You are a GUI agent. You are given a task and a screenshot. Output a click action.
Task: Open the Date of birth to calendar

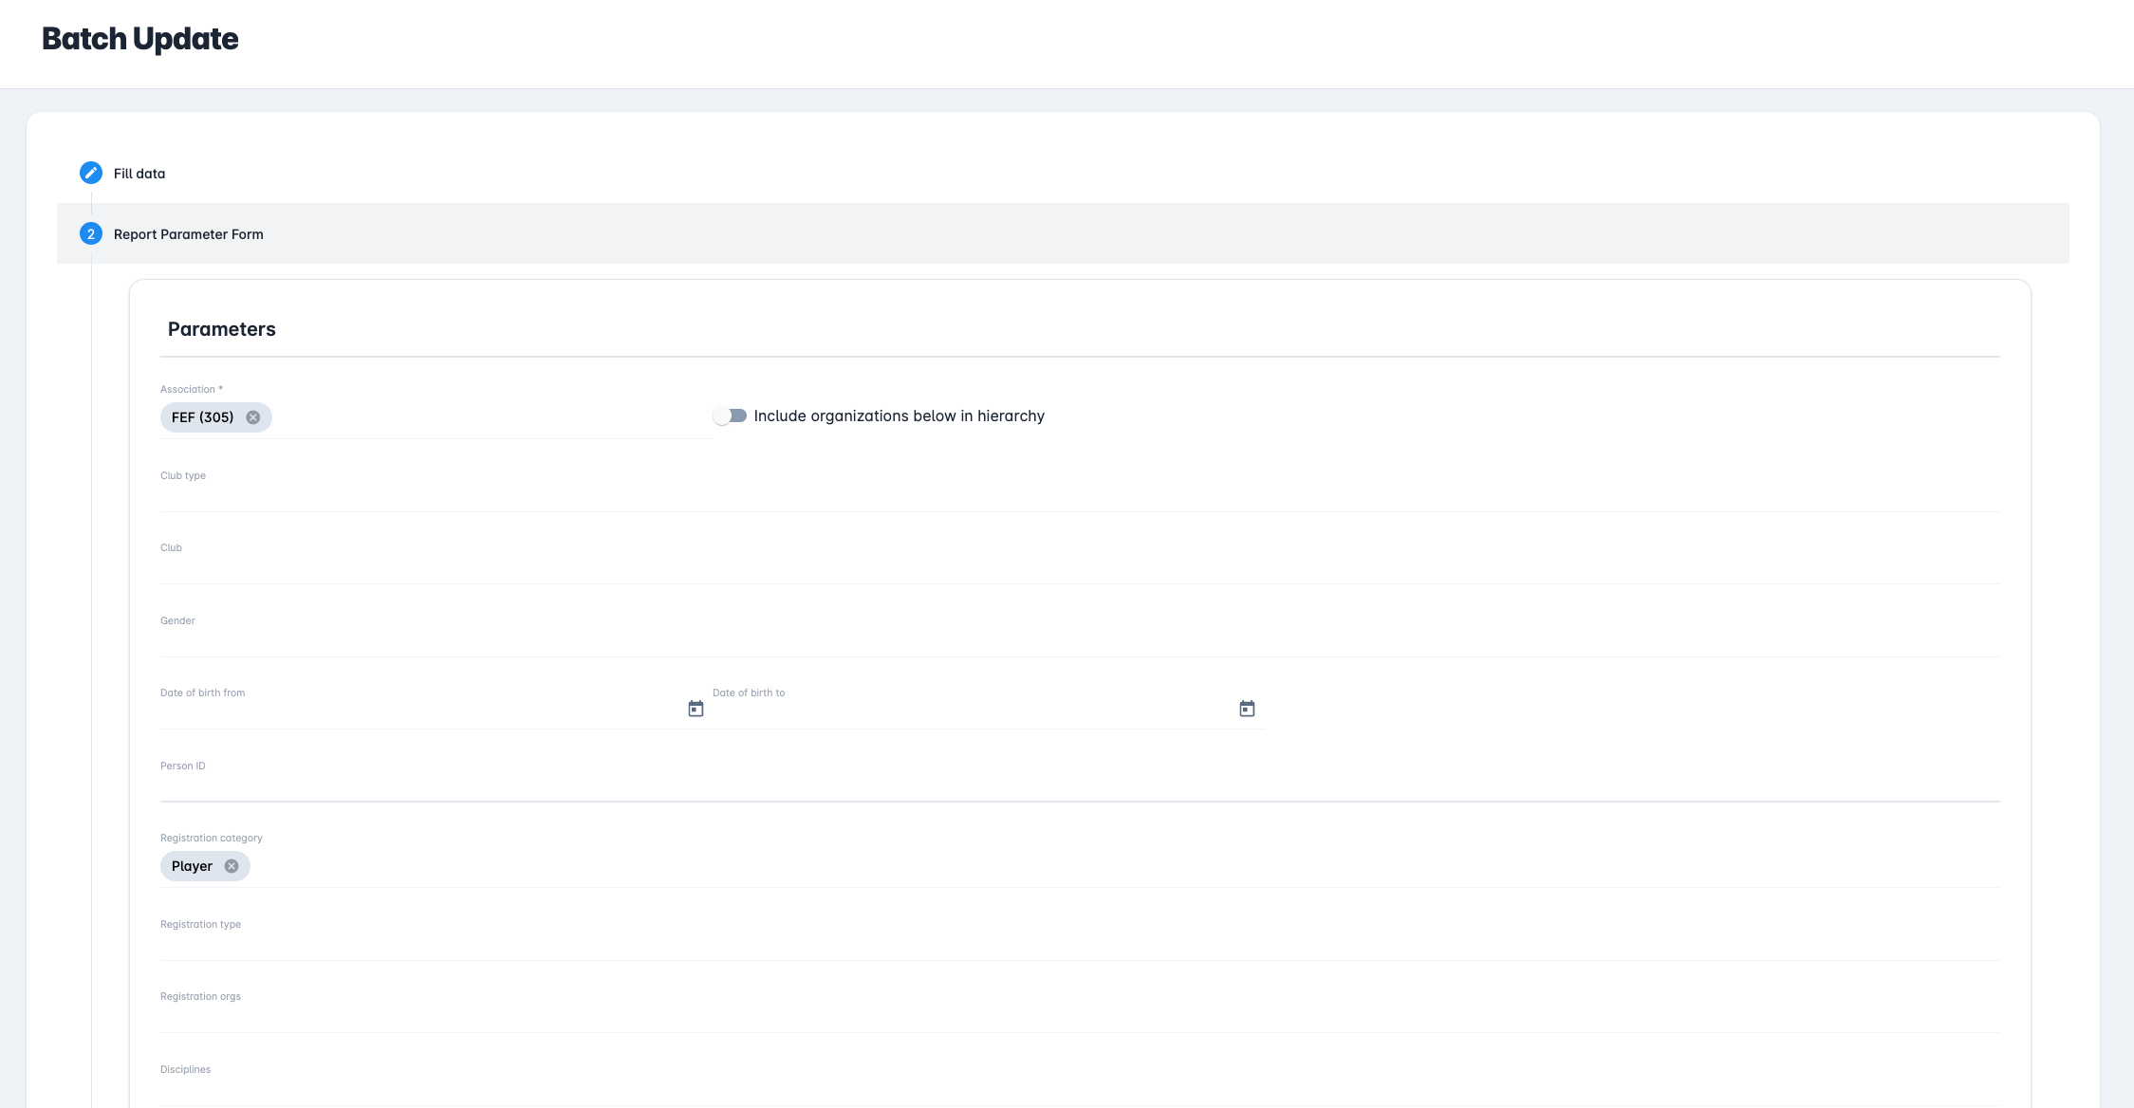coord(1247,709)
